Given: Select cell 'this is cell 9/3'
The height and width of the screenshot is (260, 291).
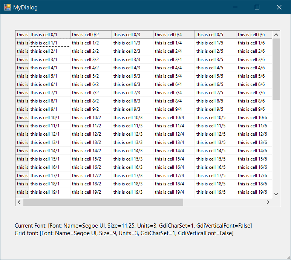Looking at the screenshot, I should (133, 109).
